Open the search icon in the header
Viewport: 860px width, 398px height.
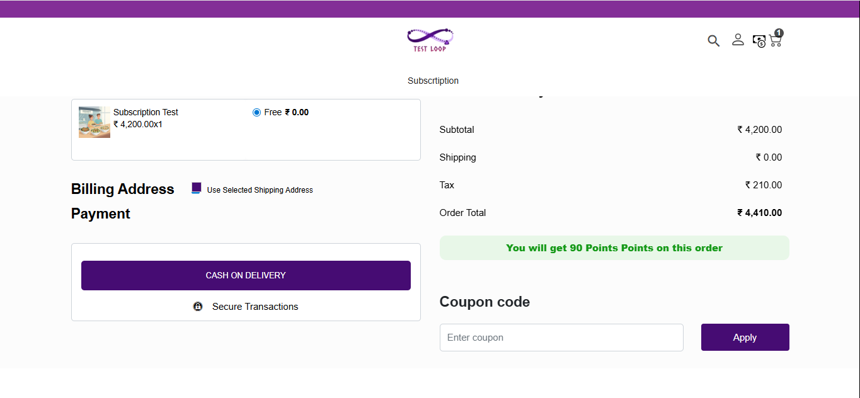pyautogui.click(x=713, y=40)
